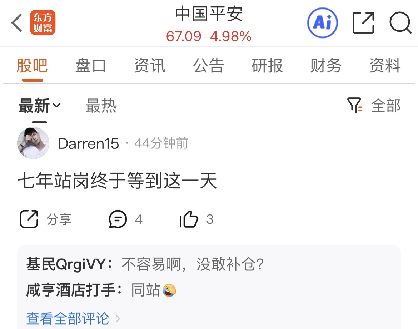Image resolution: width=418 pixels, height=329 pixels.
Task: Expand 查看全部评论 chevron
Action: pyautogui.click(x=118, y=318)
